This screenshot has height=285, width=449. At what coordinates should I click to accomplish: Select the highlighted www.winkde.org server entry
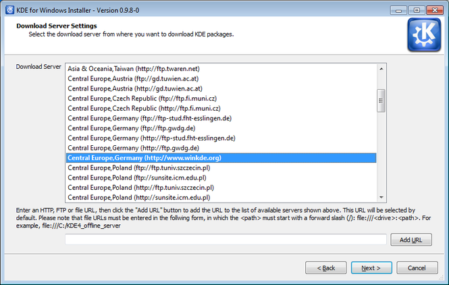[x=221, y=158]
